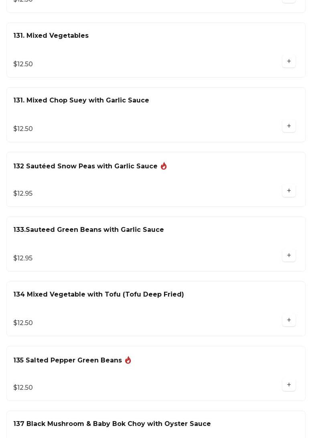Click the $12.50 price under Salted Pepper Green Beans
312x438 pixels.
(23, 388)
